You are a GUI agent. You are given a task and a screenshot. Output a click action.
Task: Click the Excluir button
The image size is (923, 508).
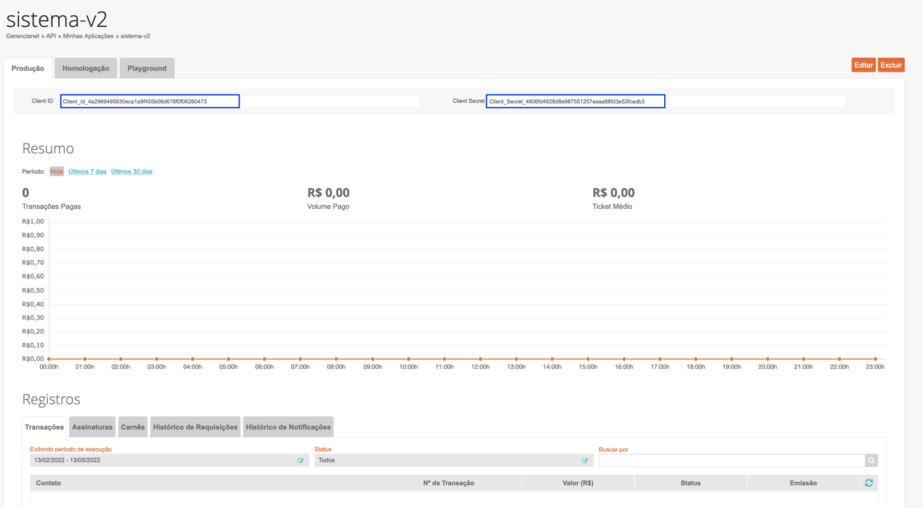coord(891,65)
